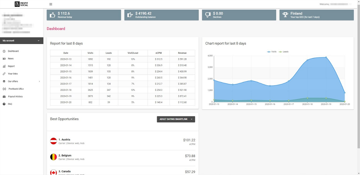
Task: Click the thumbs-up Revenue today icon
Action: (52, 15)
